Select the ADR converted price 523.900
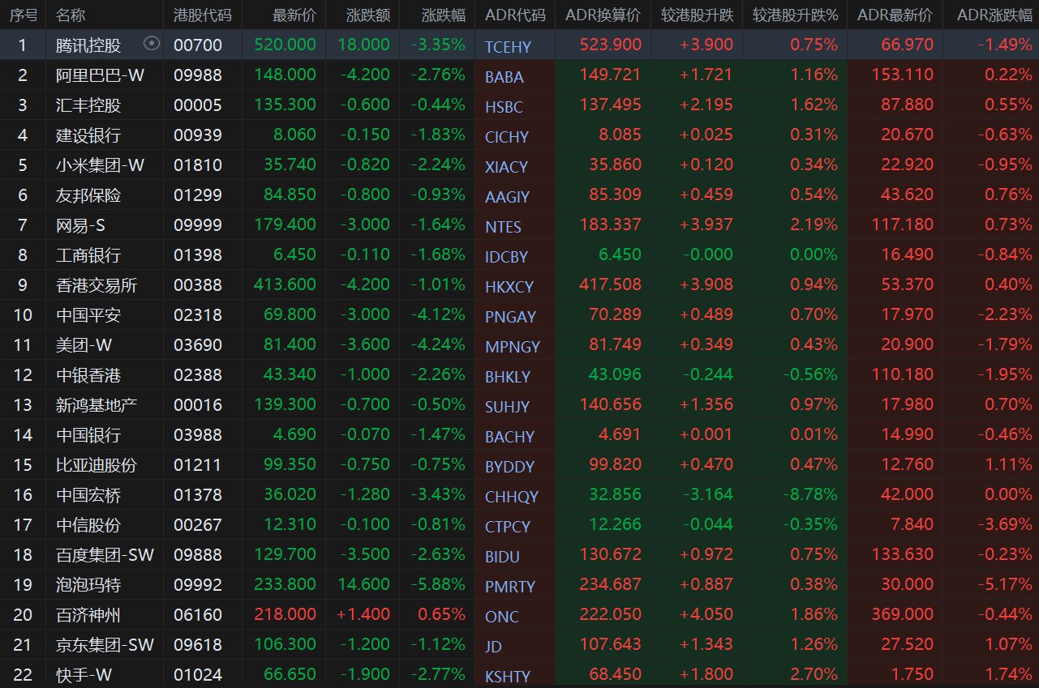This screenshot has width=1039, height=688. coord(611,45)
